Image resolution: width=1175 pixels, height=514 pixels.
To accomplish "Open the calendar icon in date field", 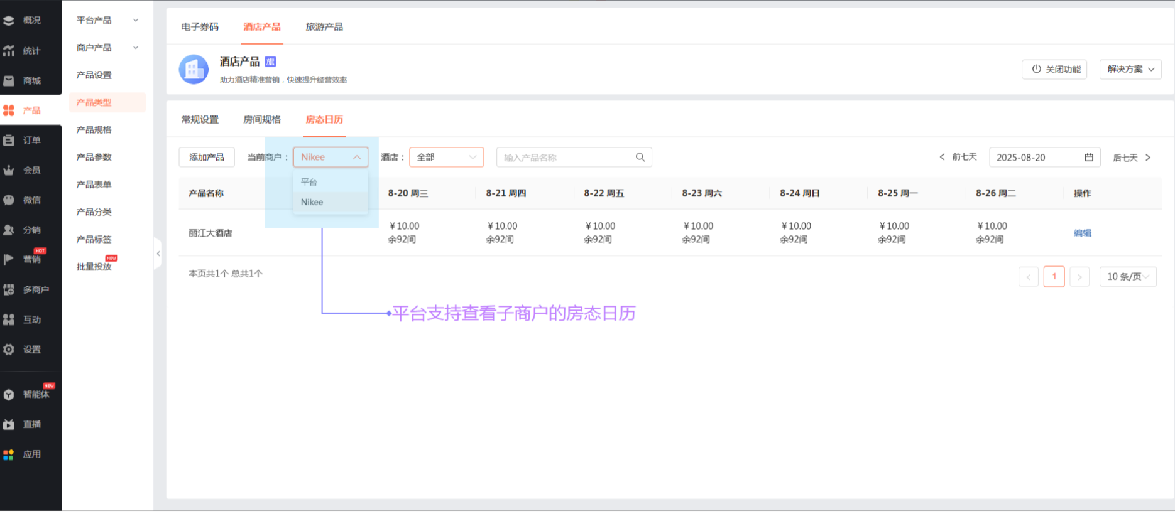I will (1089, 158).
